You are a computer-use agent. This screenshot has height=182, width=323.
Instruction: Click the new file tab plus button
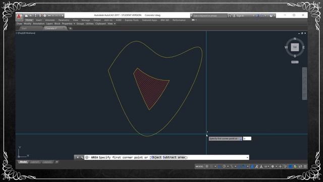pyautogui.click(x=70, y=28)
